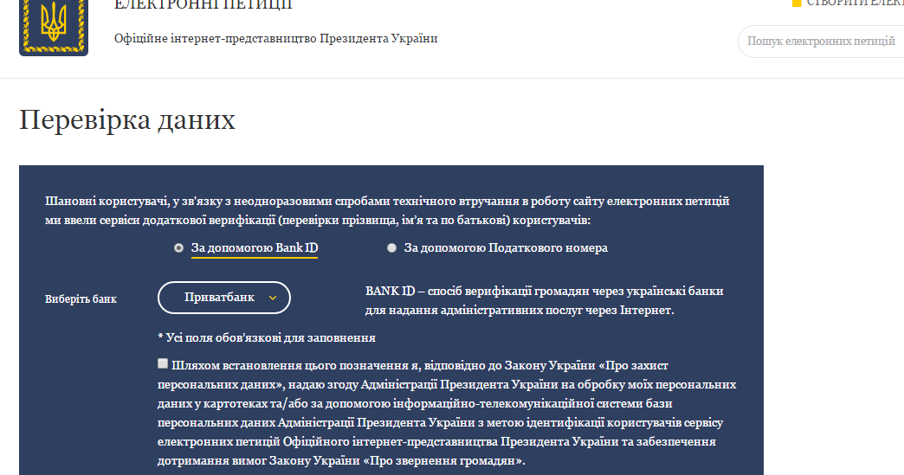
Task: Click the За допомогою Bank ID label text
Action: coord(255,248)
